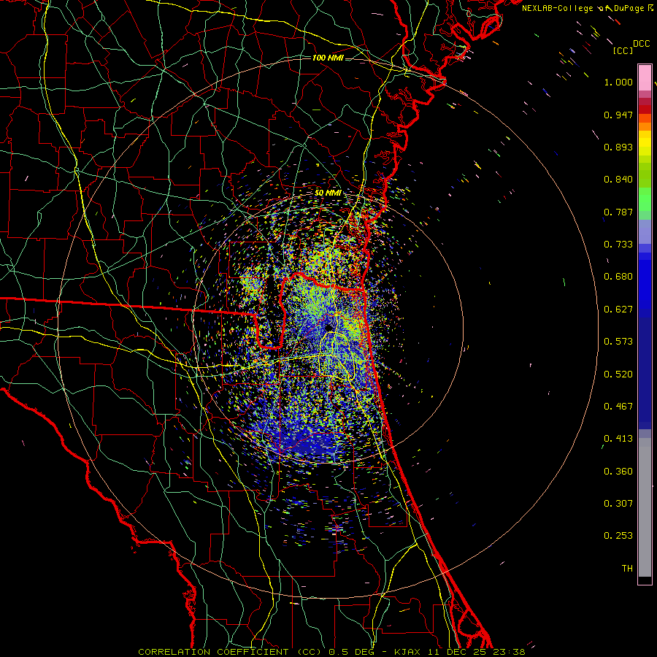Click the 0.893 scale value
This screenshot has height=657, width=657.
[x=618, y=147]
